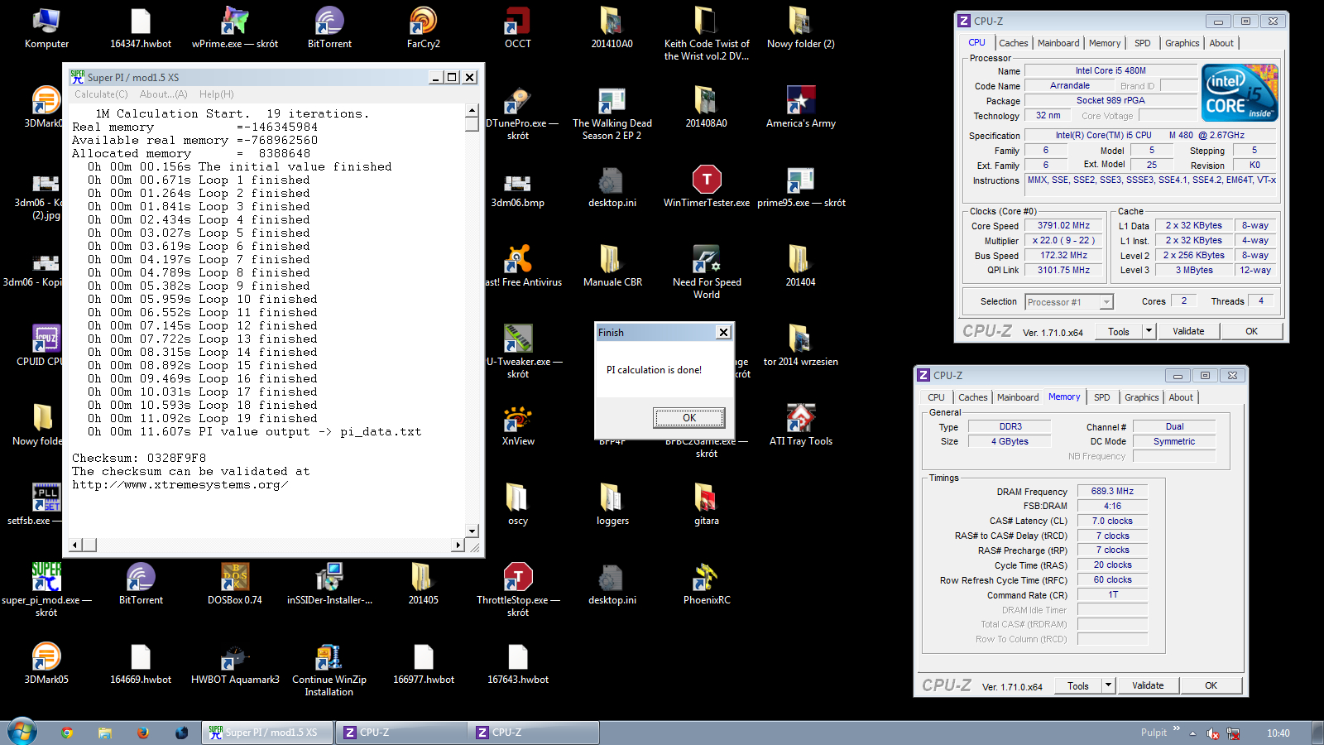The height and width of the screenshot is (745, 1324).
Task: Click the taskbar clock showing 10:40
Action: 1278,733
